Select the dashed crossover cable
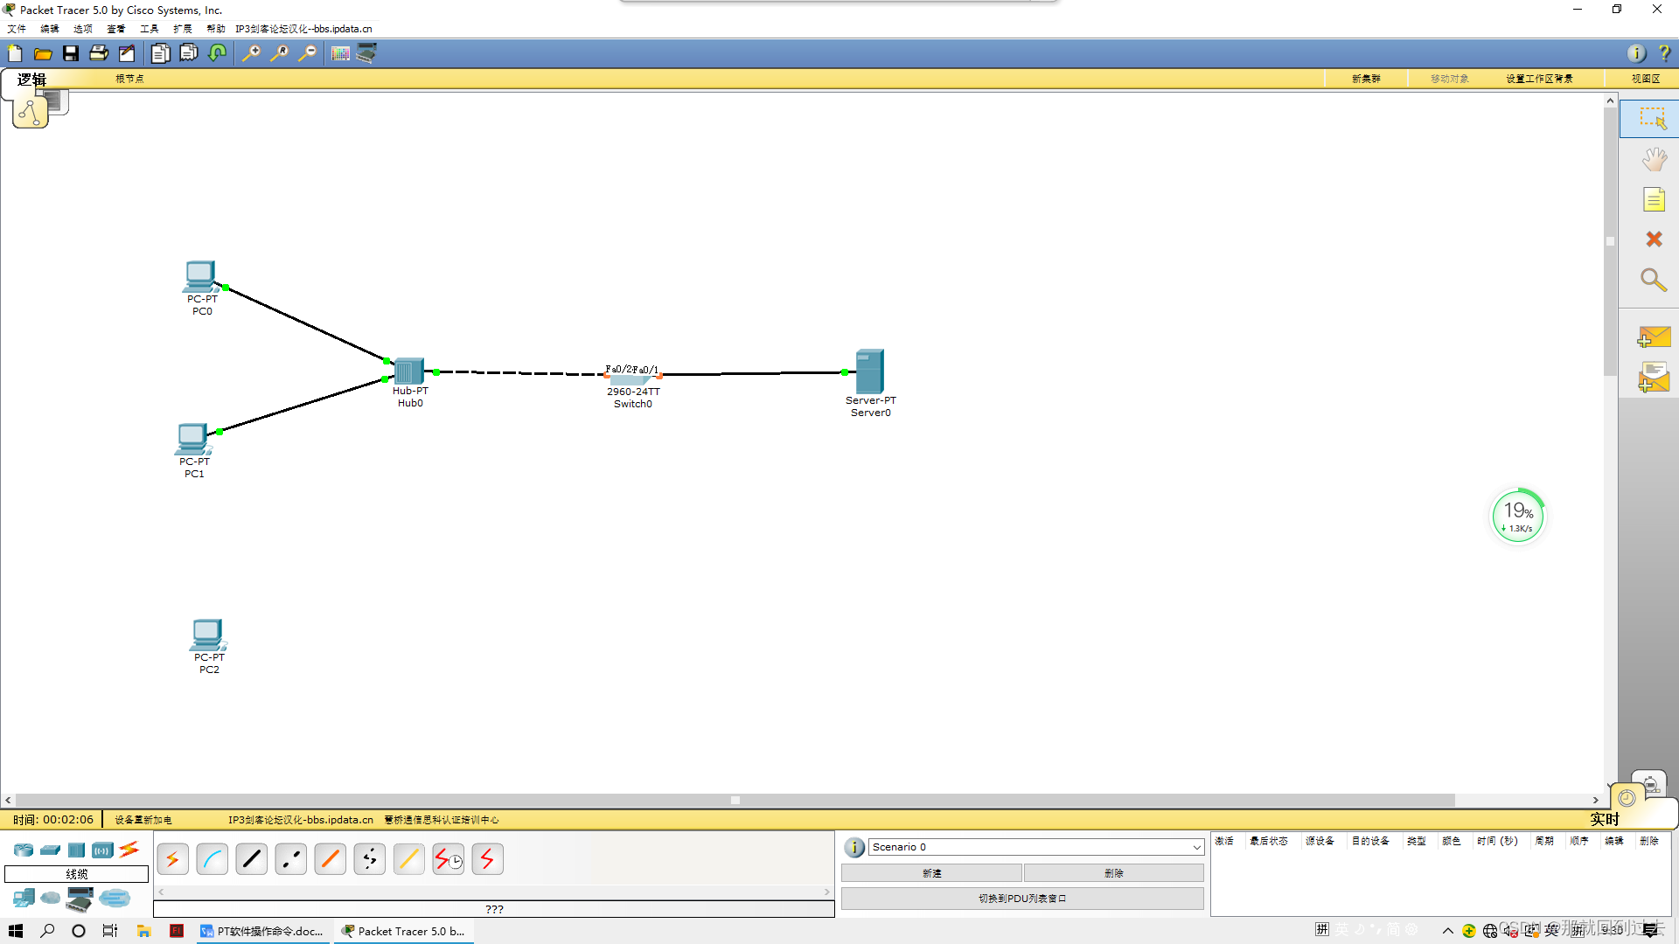Screen dimensions: 1679x944 (x=290, y=859)
